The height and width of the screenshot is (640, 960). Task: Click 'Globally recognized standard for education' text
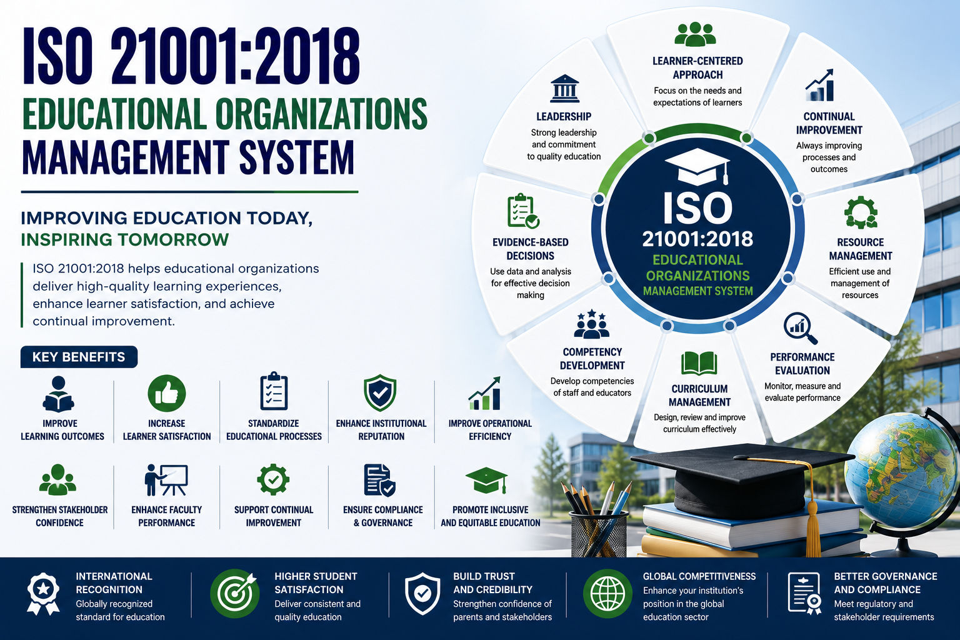click(x=120, y=610)
